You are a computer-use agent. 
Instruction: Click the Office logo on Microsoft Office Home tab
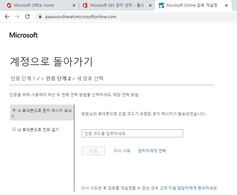pos(9,5)
